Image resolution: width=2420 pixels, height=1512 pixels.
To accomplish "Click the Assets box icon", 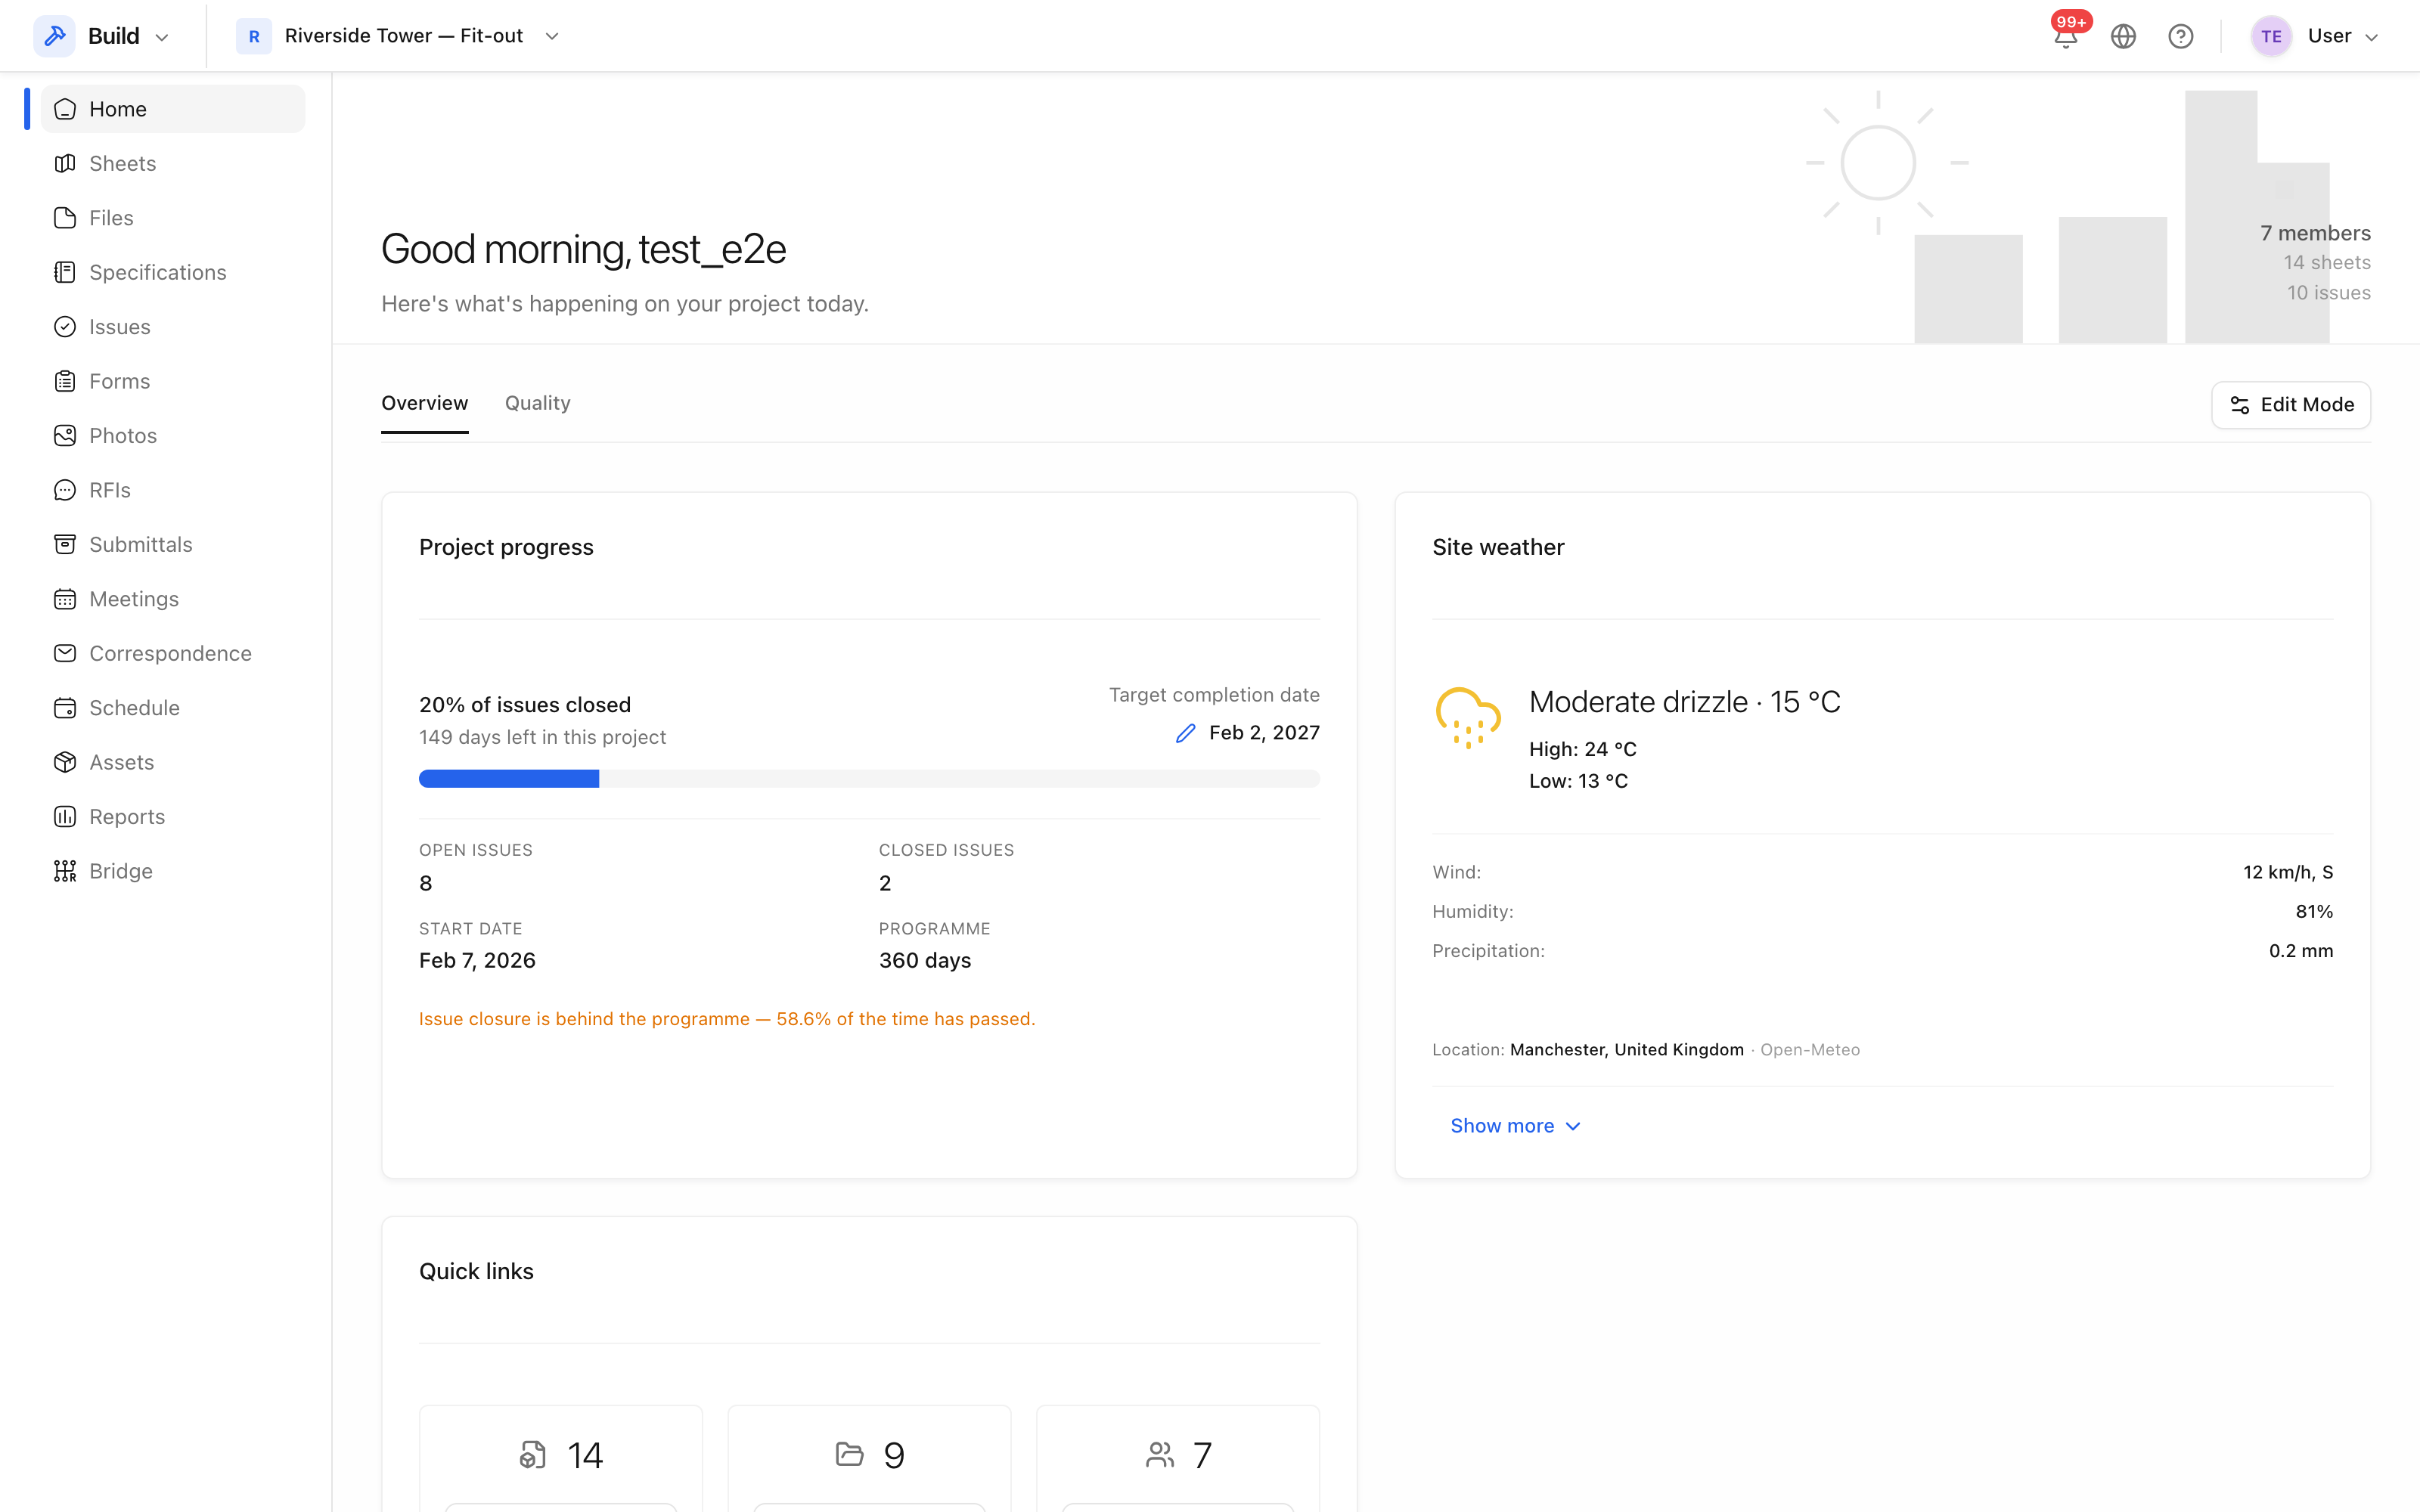I will coord(65,762).
